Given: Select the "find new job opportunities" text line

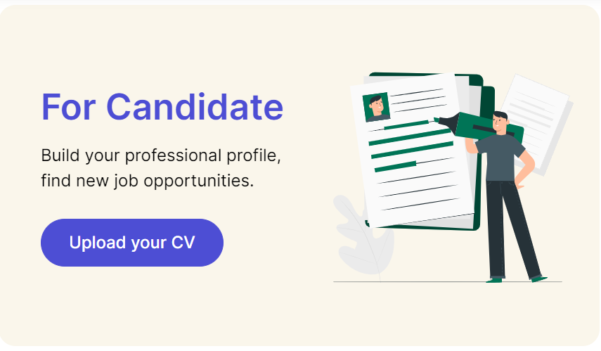Looking at the screenshot, I should pos(147,180).
